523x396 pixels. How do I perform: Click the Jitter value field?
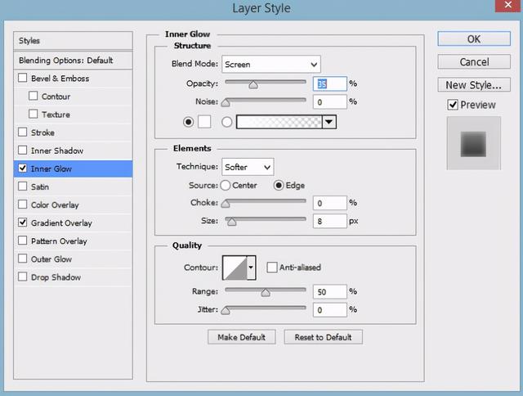(330, 310)
